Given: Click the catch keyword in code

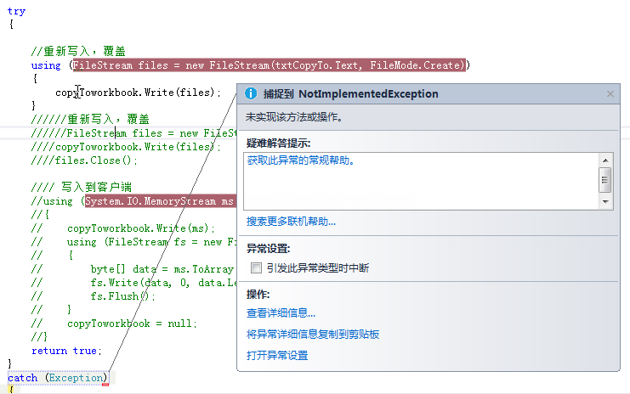Looking at the screenshot, I should tap(22, 378).
